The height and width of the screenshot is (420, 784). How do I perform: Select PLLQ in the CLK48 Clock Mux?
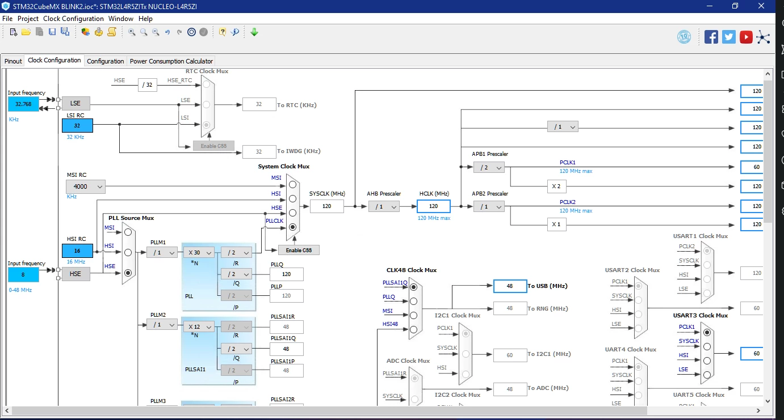413,302
